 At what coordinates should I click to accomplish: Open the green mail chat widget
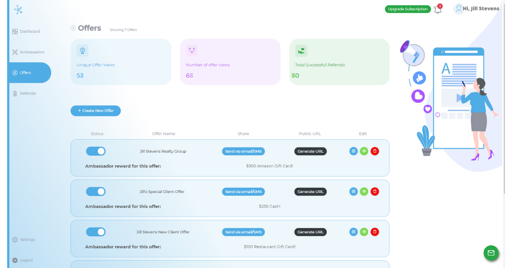(491, 253)
